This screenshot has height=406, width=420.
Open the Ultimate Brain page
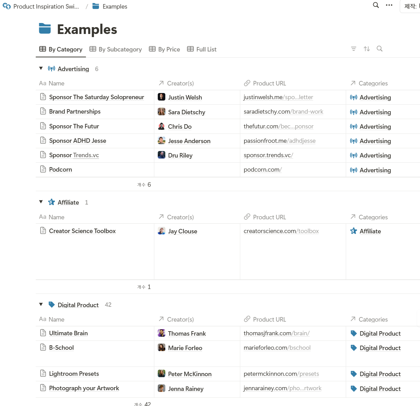(x=68, y=333)
